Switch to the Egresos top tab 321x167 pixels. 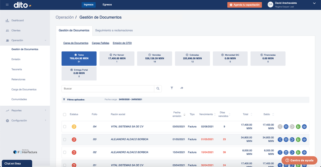point(107,5)
